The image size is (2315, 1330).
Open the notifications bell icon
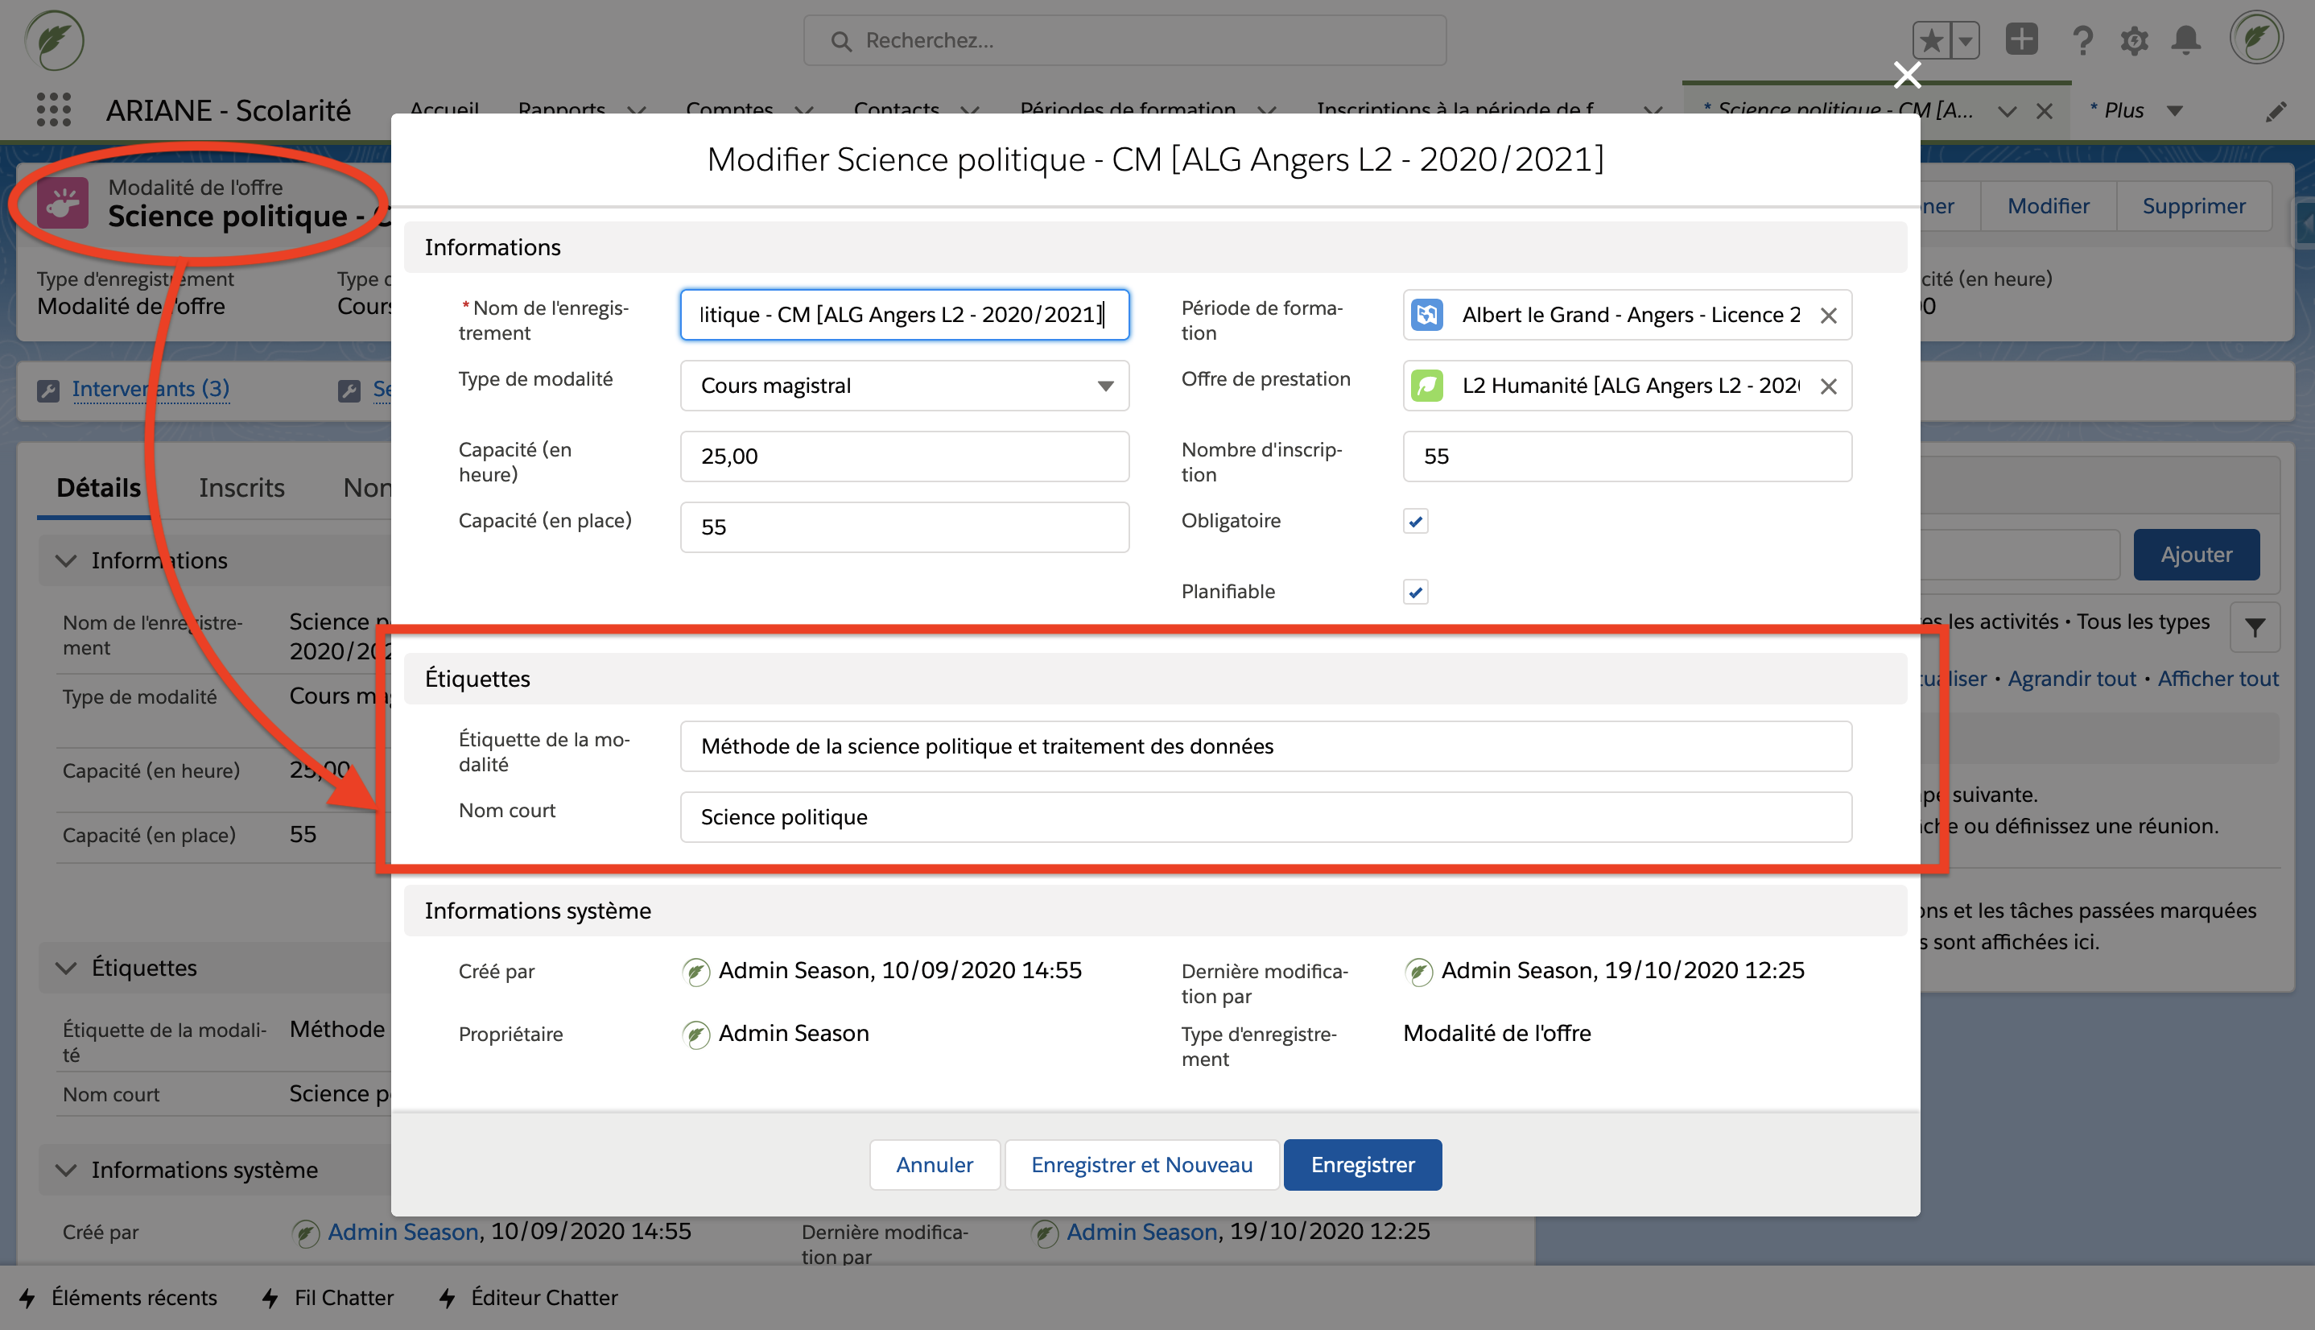tap(2185, 40)
